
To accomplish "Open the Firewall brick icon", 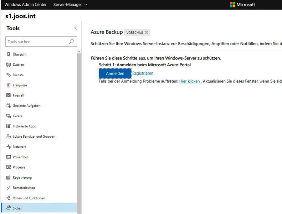I will coord(9,95).
